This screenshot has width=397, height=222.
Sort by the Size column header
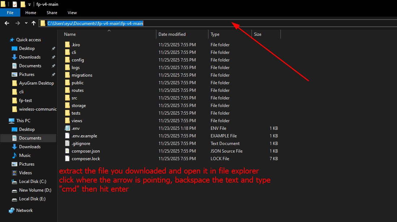pyautogui.click(x=258, y=34)
